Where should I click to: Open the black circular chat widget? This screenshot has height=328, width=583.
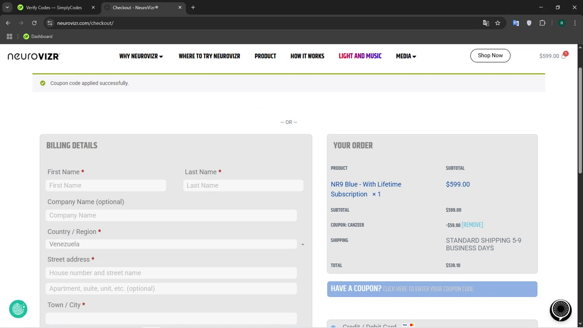[x=560, y=310]
